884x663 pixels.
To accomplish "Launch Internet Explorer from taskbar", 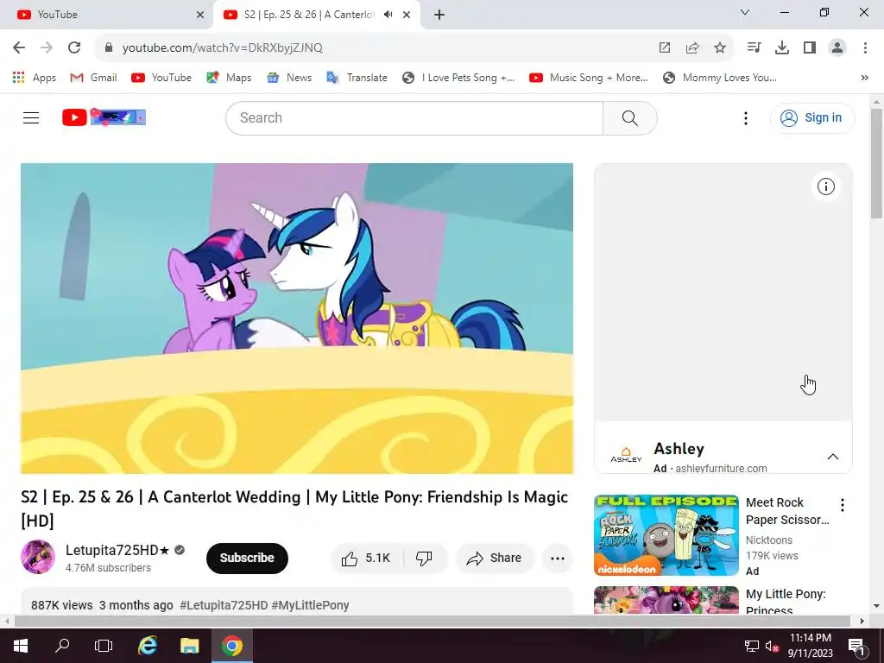I will [148, 646].
